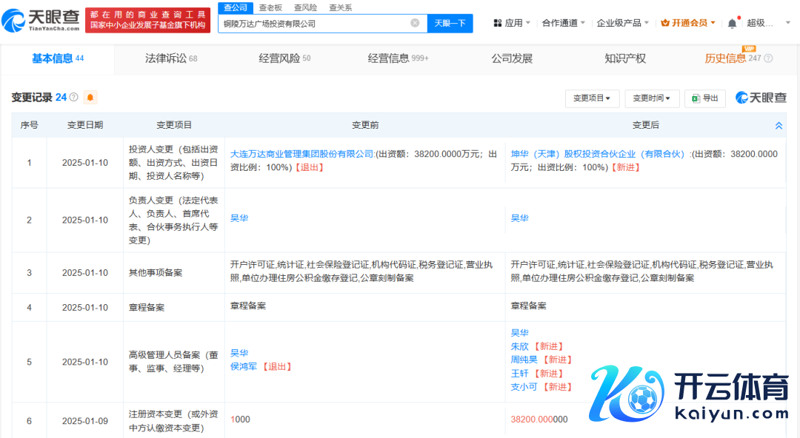Expand the 应用 menu
The width and height of the screenshot is (800, 438).
(513, 23)
